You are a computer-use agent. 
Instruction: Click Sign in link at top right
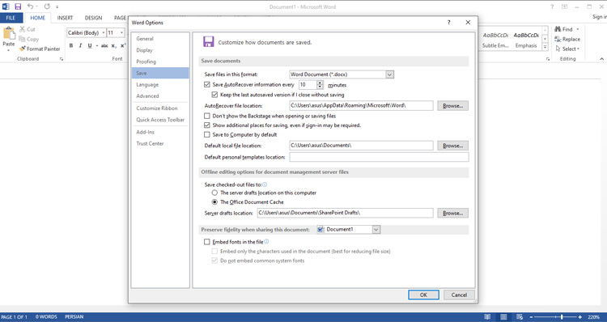coord(600,17)
